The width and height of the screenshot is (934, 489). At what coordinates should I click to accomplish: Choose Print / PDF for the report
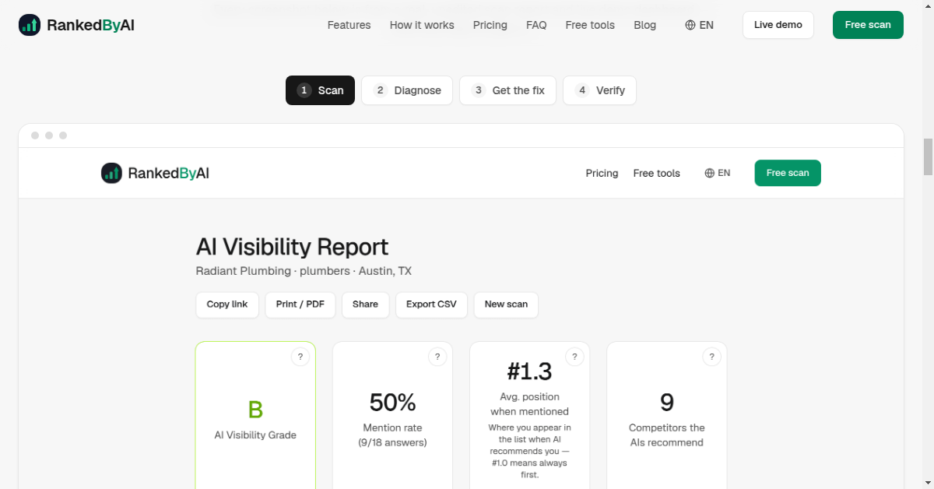(300, 304)
